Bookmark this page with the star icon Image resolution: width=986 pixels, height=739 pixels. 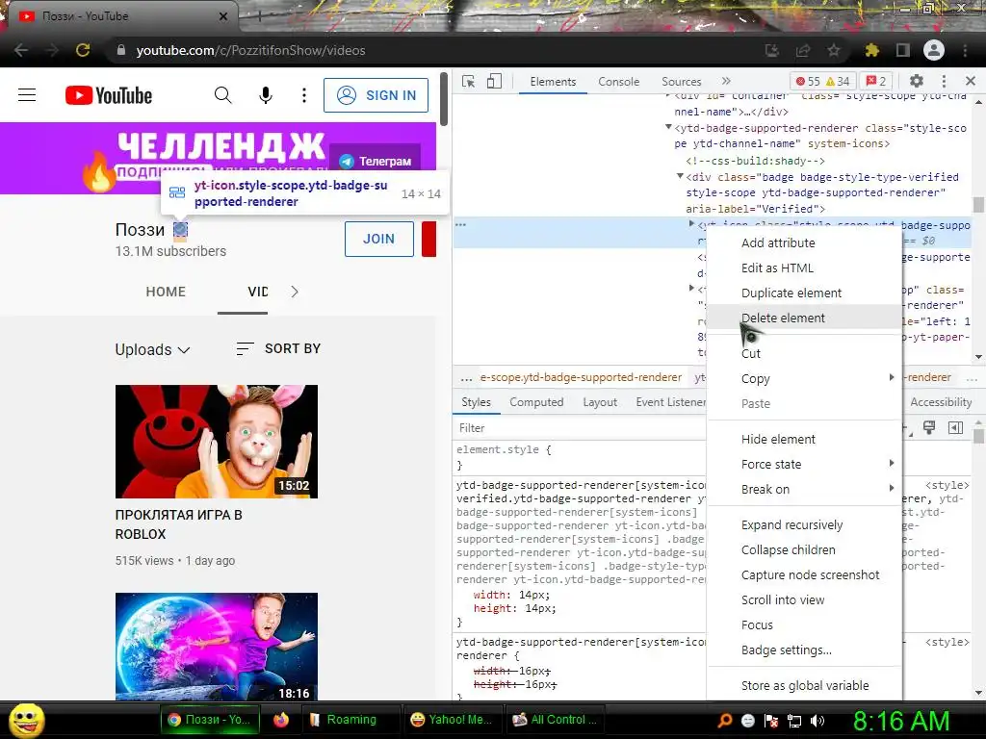(834, 50)
